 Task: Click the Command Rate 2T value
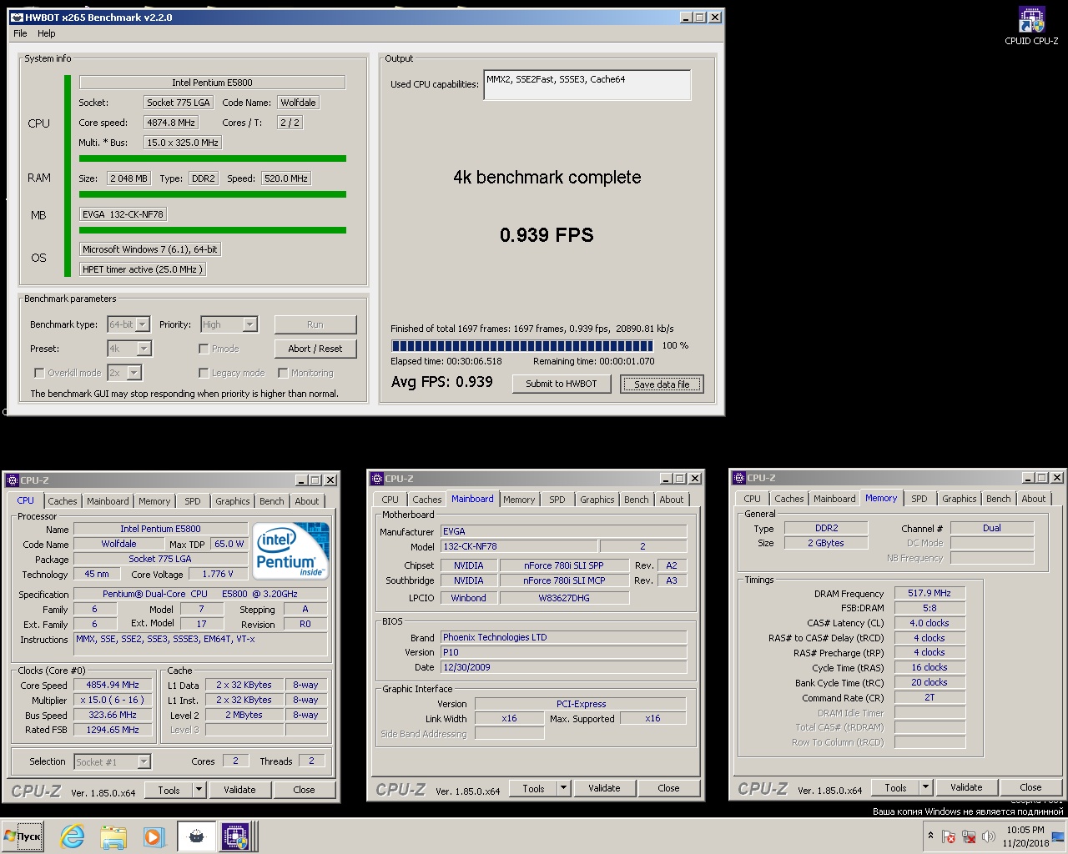[x=929, y=697]
